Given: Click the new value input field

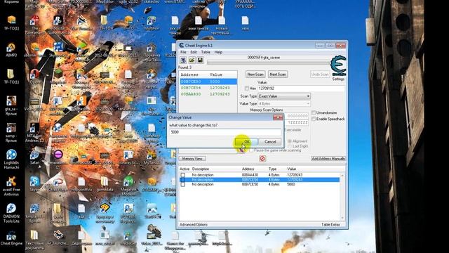Looking at the screenshot, I should click(225, 132).
